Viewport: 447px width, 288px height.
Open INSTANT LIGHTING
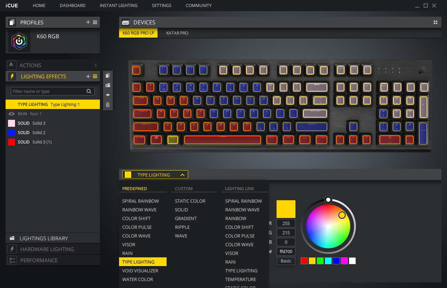point(119,6)
